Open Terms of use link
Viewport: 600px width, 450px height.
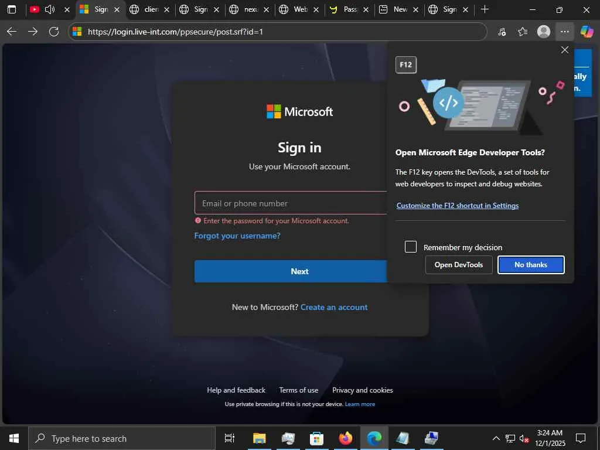pos(298,390)
